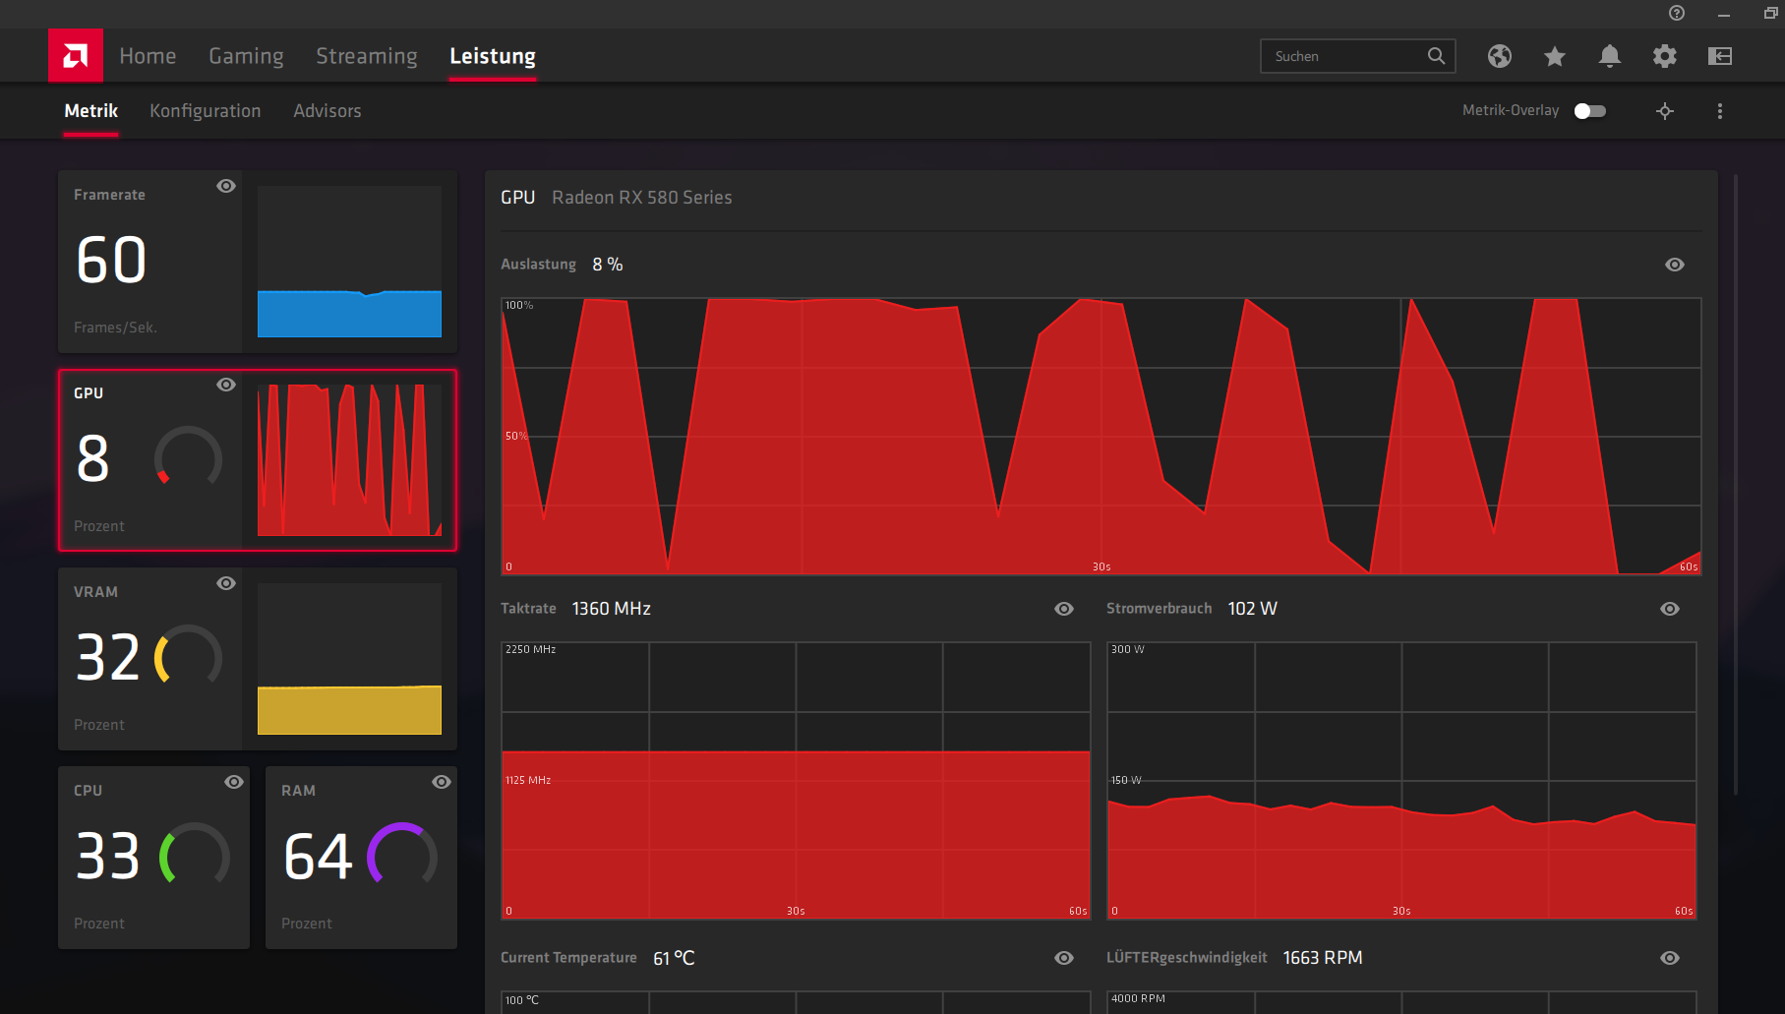
Task: Switch to the Gaming tab
Action: (246, 56)
